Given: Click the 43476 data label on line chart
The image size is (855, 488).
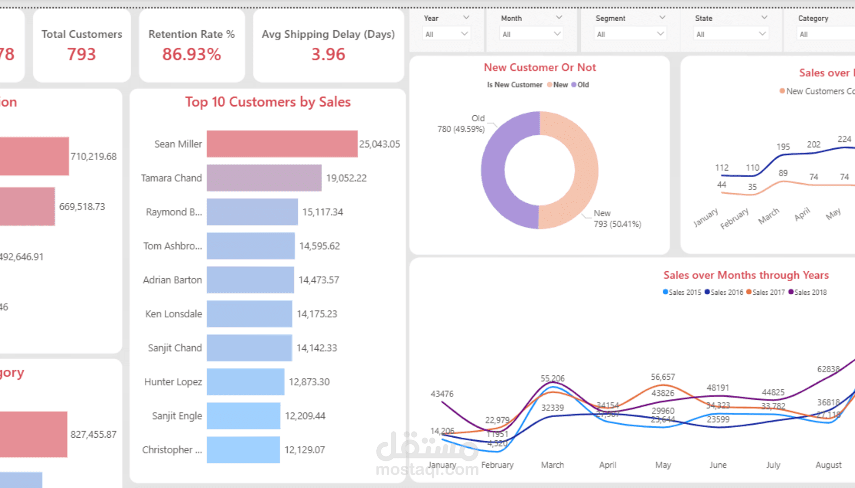Looking at the screenshot, I should click(x=442, y=394).
